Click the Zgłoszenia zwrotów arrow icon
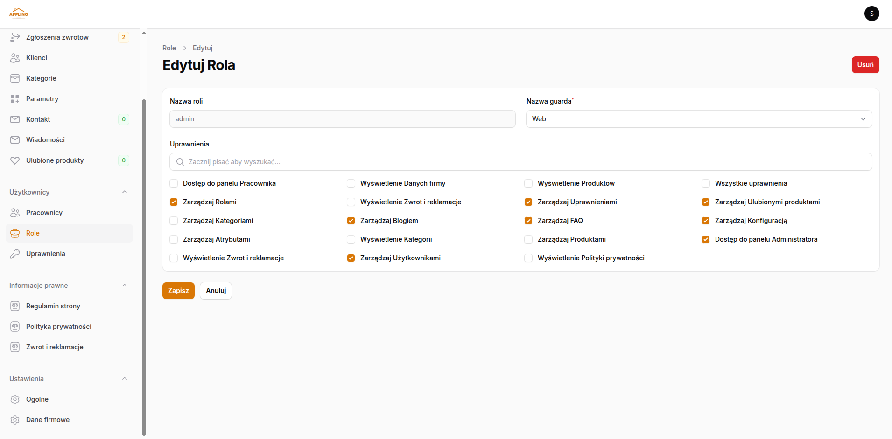Image resolution: width=892 pixels, height=439 pixels. point(15,37)
